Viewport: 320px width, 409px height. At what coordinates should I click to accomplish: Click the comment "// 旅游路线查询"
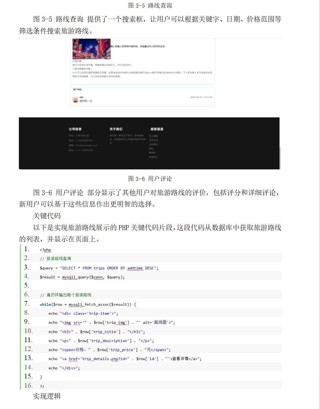pyautogui.click(x=55, y=258)
